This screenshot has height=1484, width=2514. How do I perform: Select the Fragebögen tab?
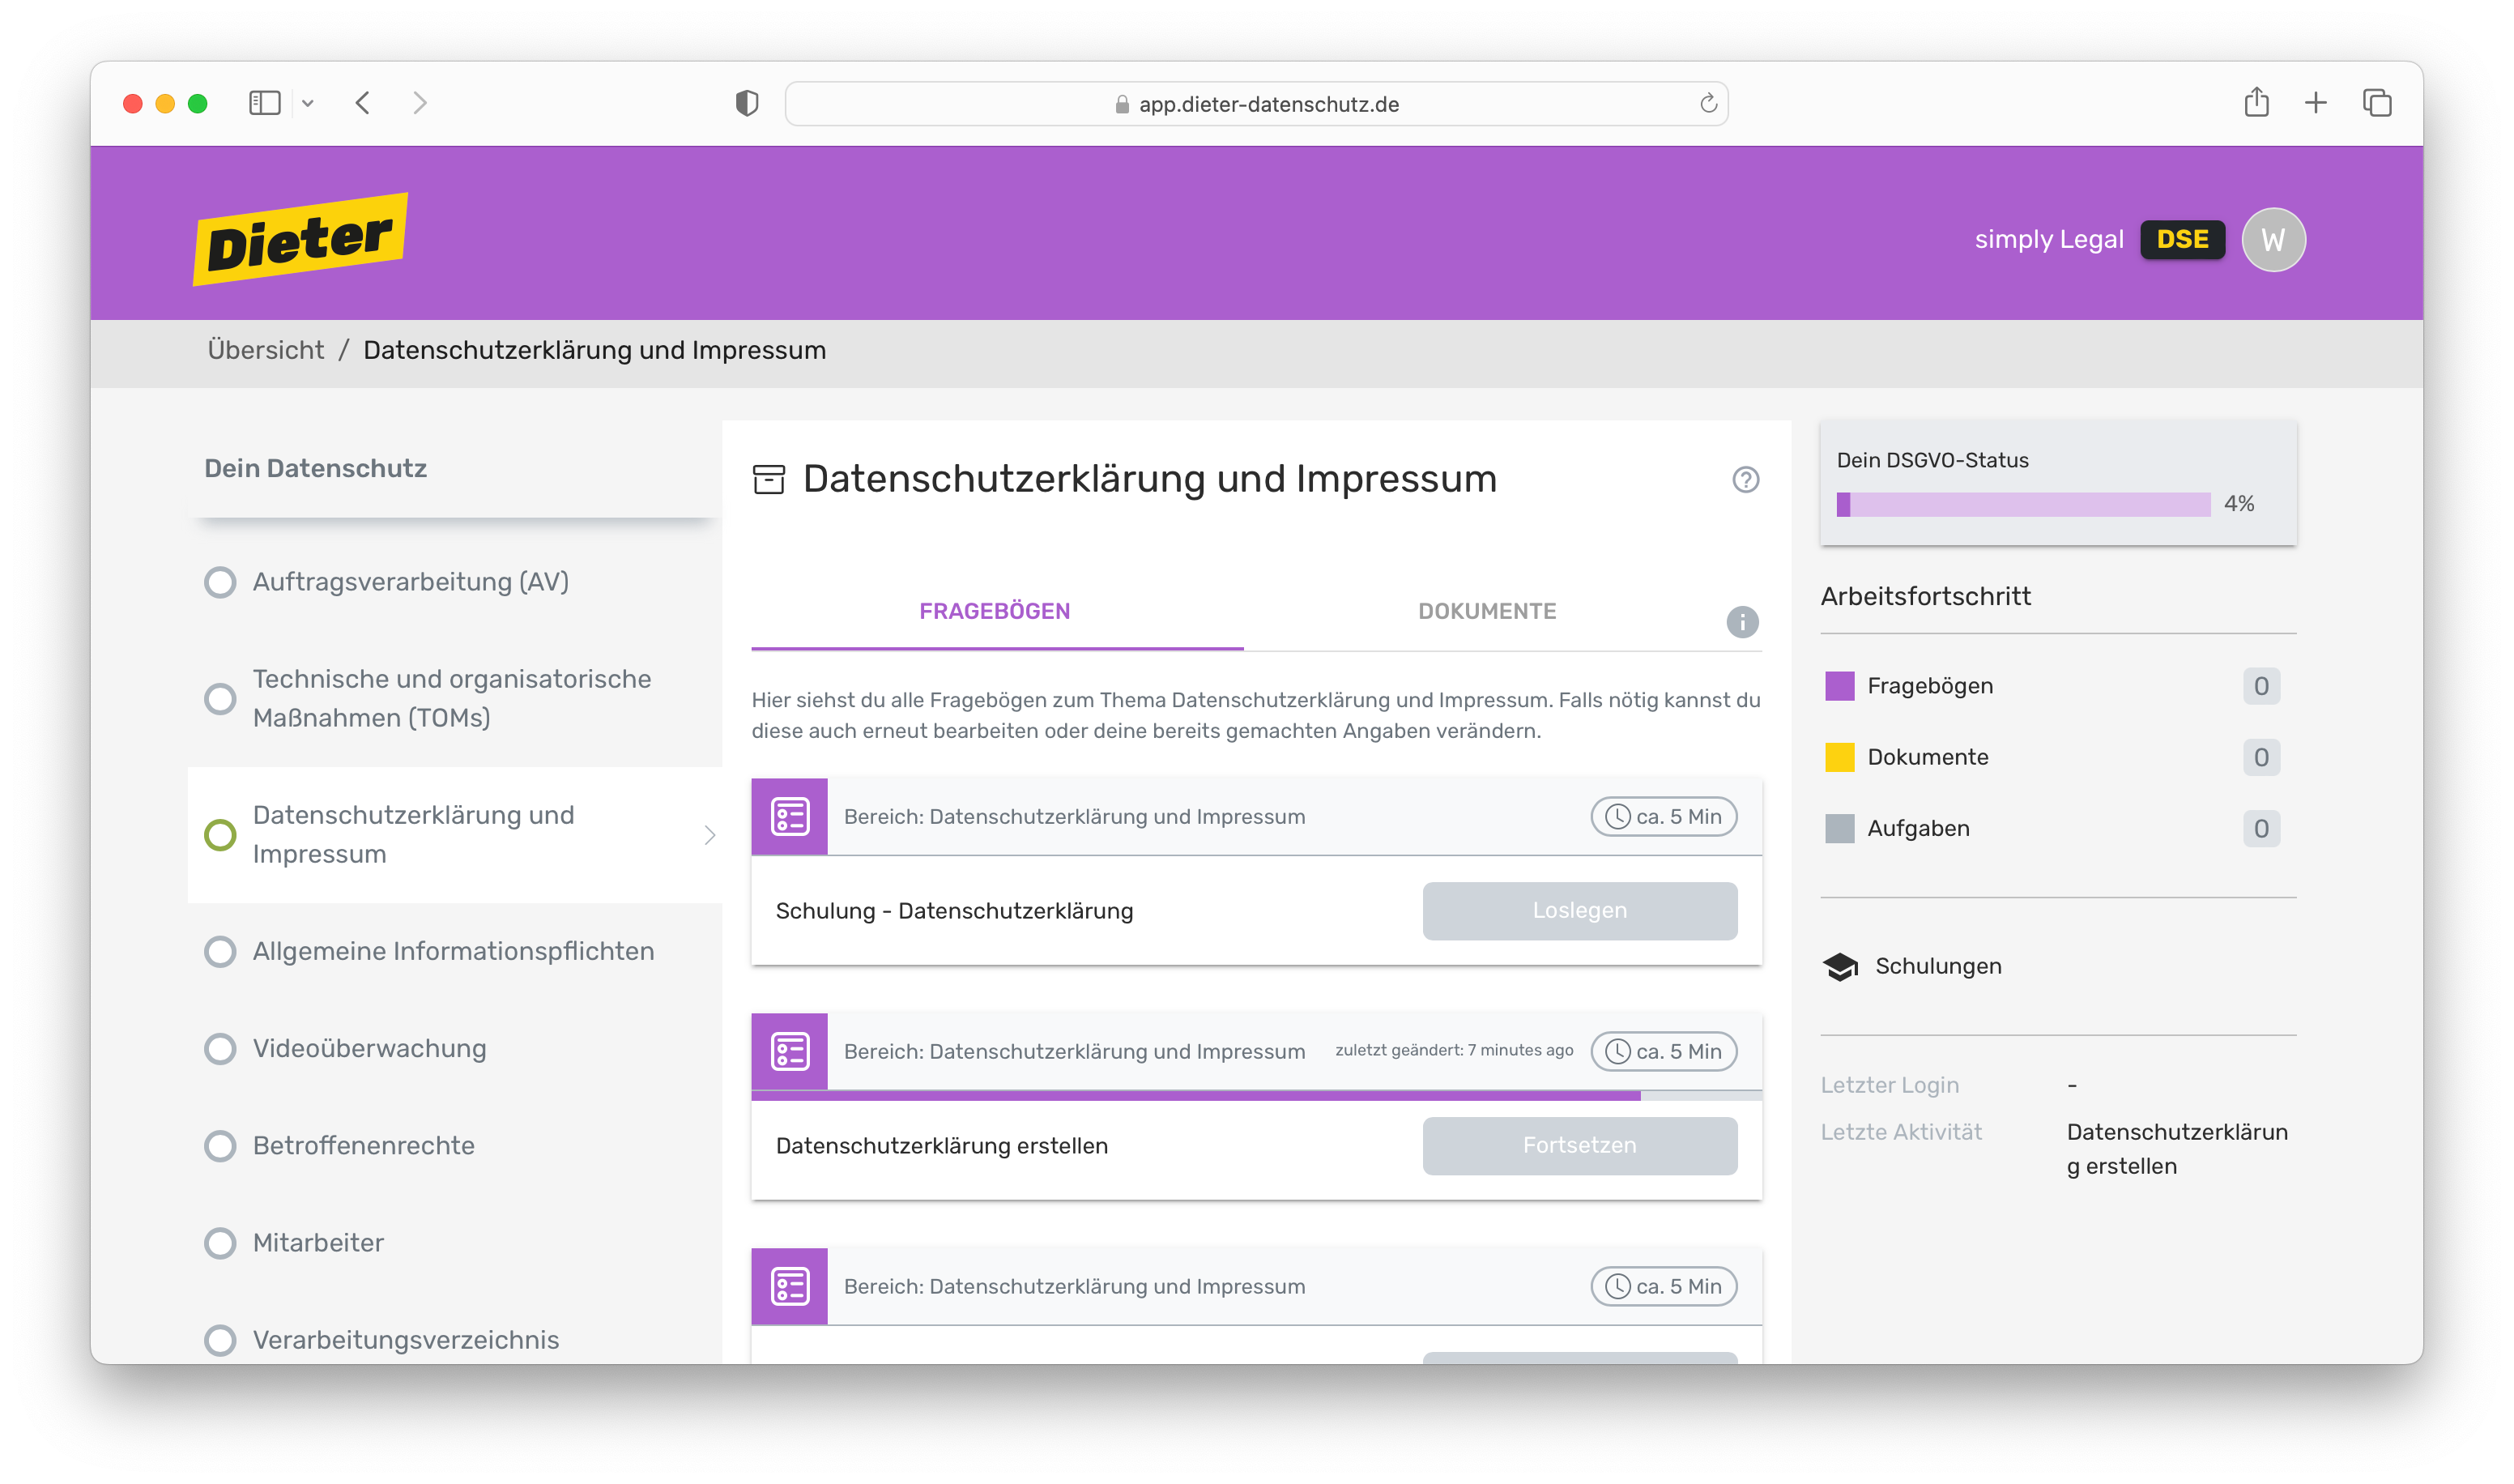coord(995,611)
